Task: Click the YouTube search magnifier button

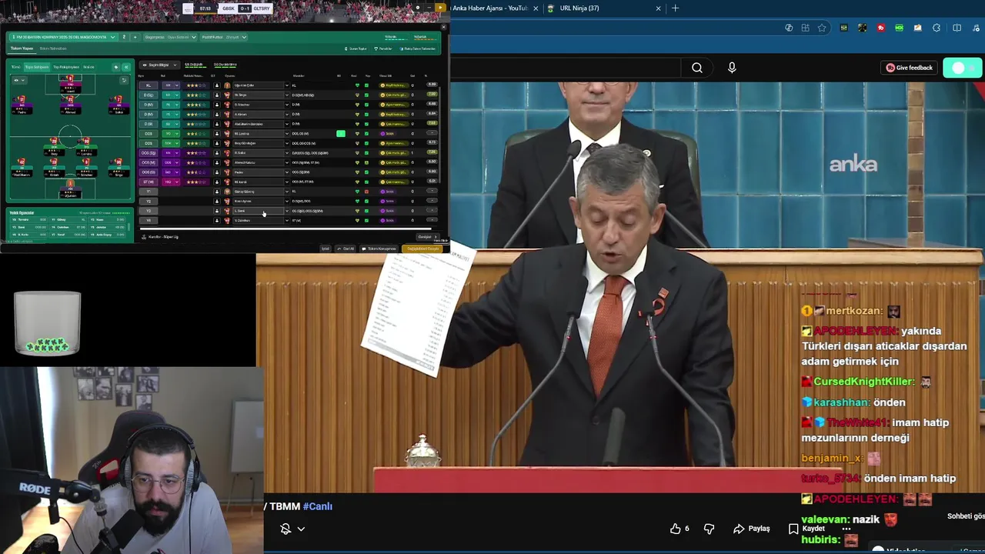Action: [x=697, y=68]
